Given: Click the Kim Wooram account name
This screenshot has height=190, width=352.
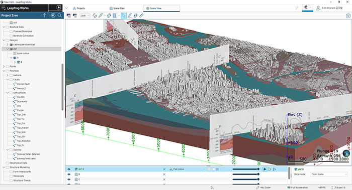Looking at the screenshot, I should (x=332, y=8).
